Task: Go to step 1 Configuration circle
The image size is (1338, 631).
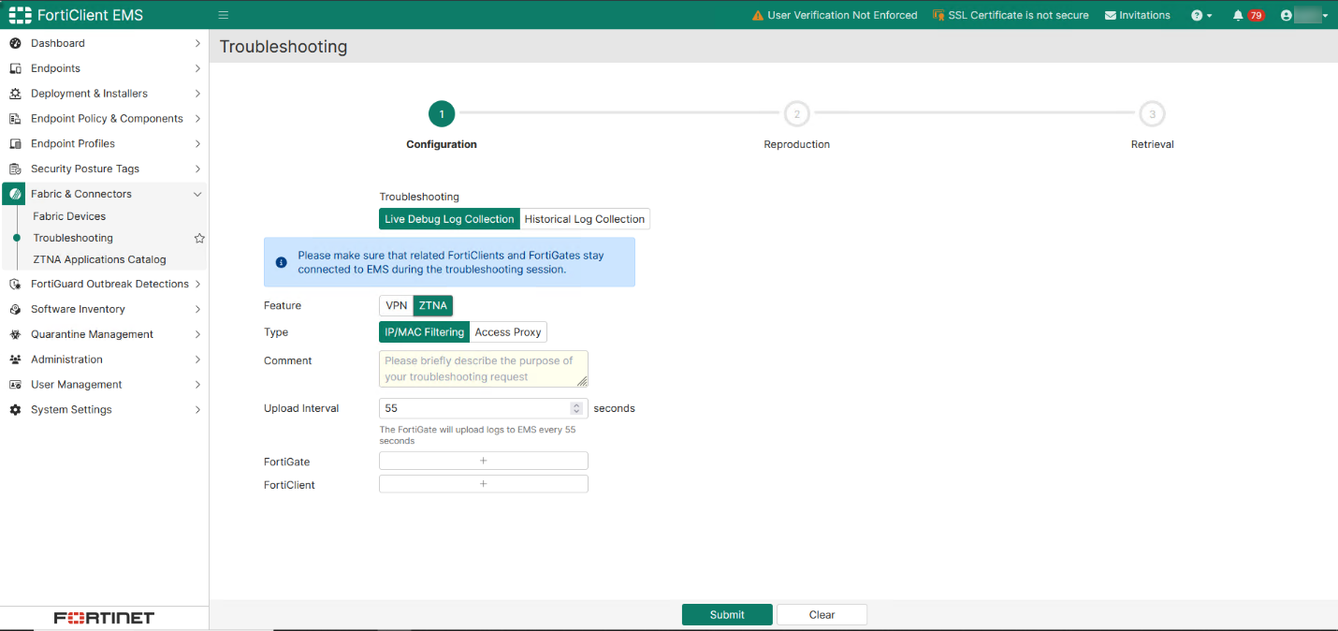Action: pyautogui.click(x=442, y=114)
